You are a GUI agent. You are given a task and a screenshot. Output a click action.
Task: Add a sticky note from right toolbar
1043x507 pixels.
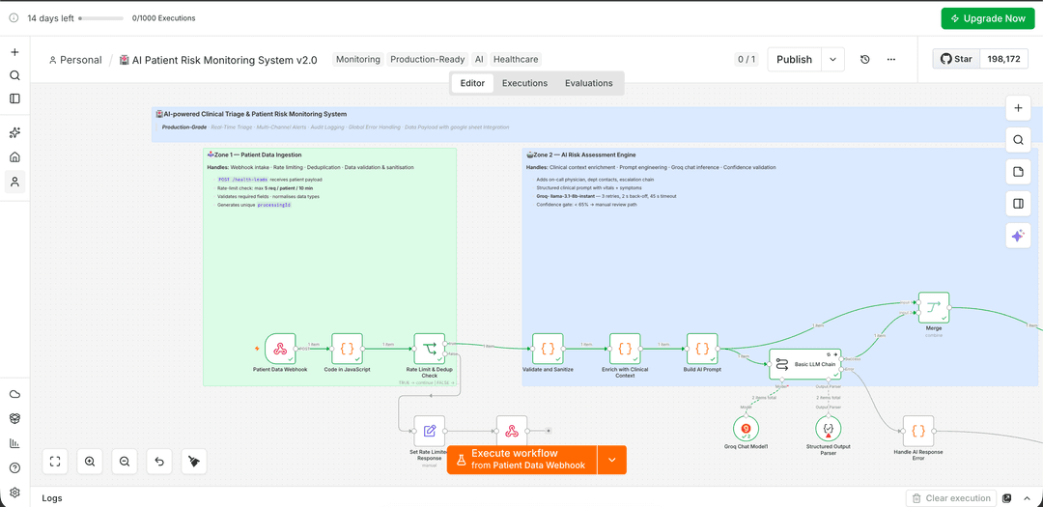pyautogui.click(x=1018, y=172)
